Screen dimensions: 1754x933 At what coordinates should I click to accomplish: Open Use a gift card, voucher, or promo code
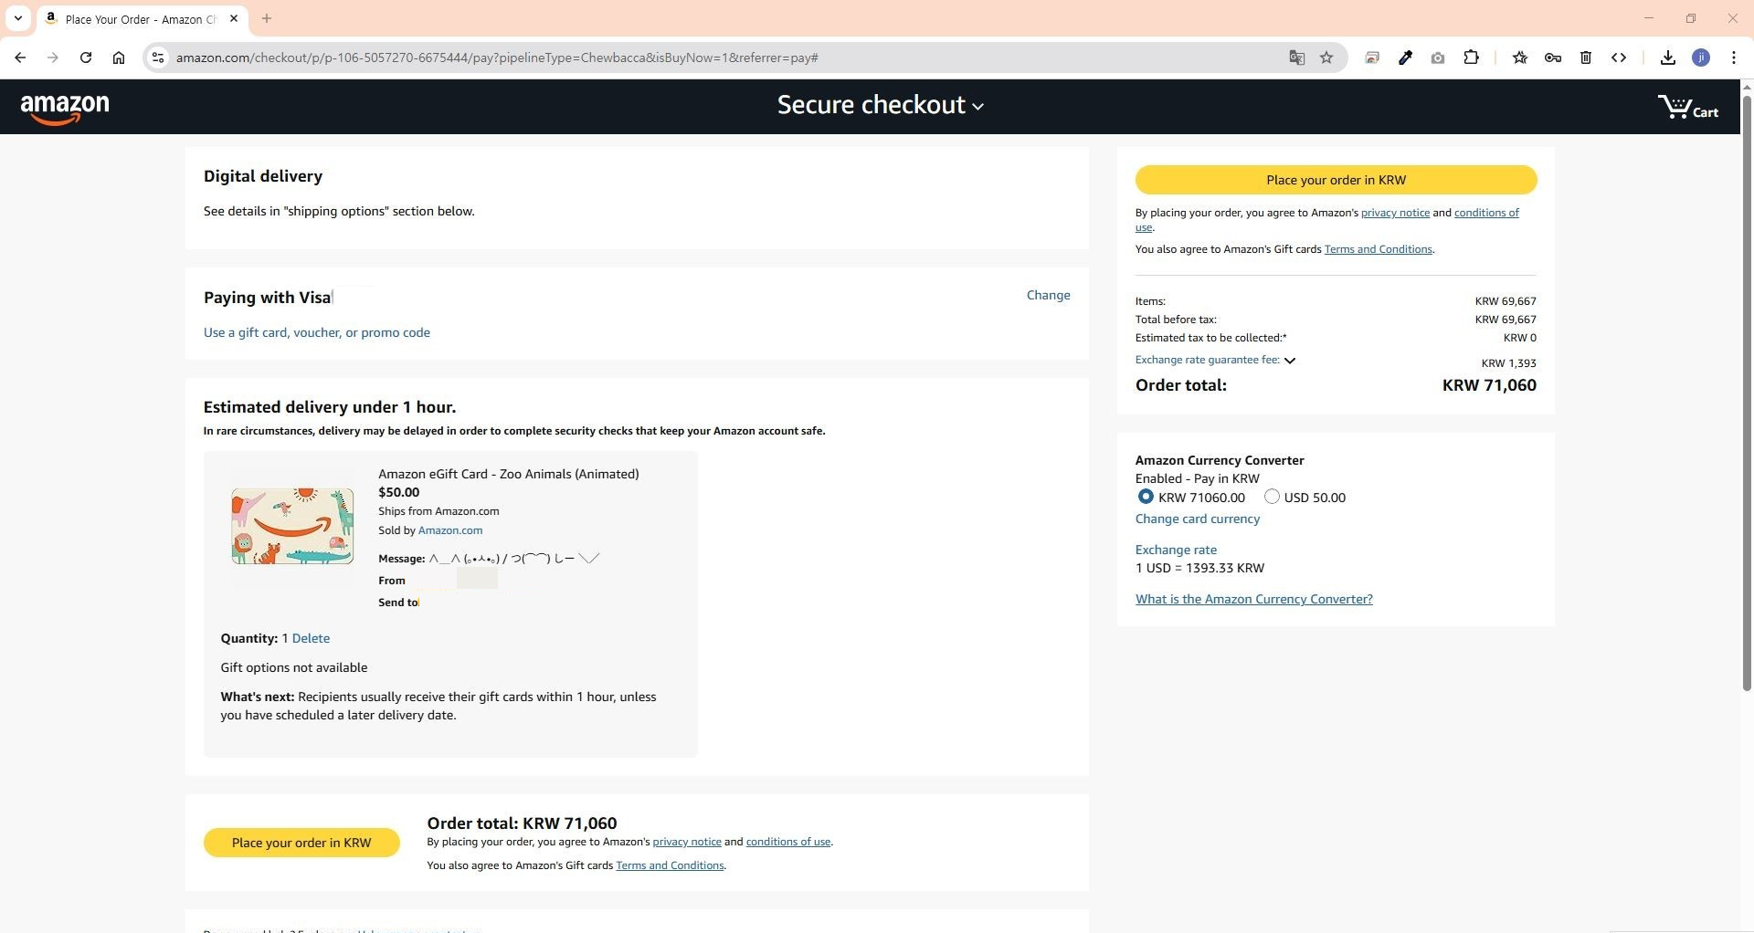(x=316, y=332)
